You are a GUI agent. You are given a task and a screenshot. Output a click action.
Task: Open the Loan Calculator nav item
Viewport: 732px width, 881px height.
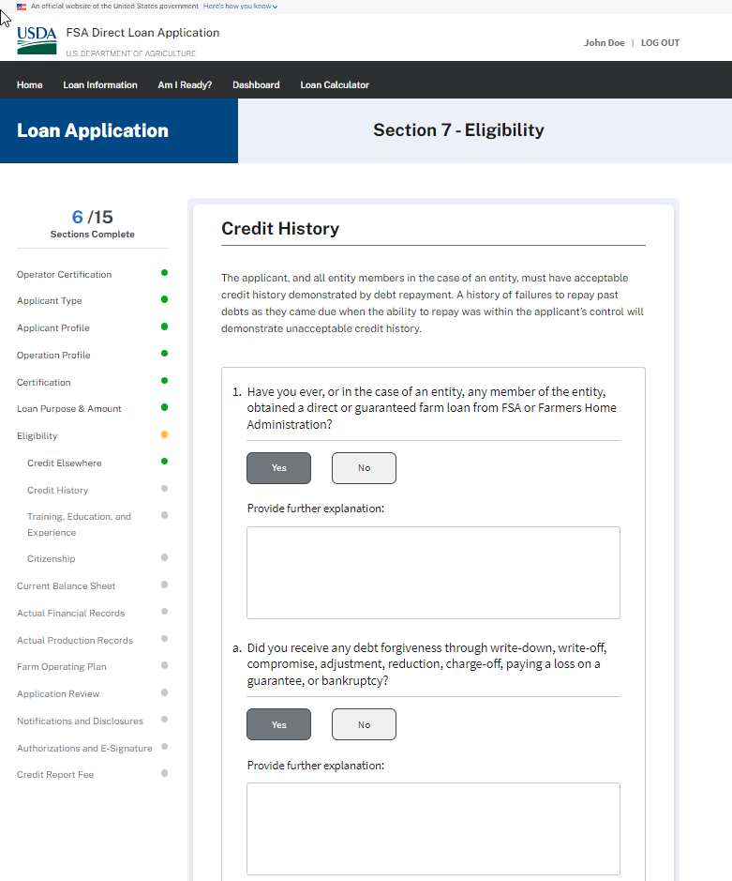pos(335,84)
